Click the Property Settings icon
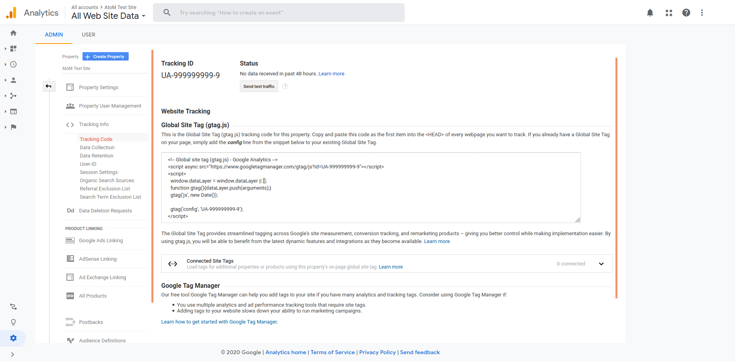The image size is (735, 362). pos(70,87)
